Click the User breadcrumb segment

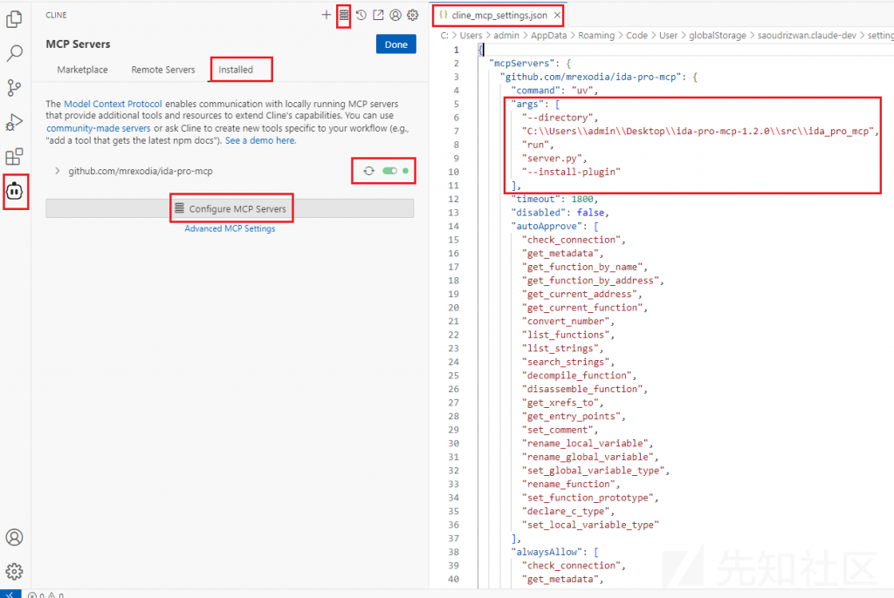[x=668, y=36]
